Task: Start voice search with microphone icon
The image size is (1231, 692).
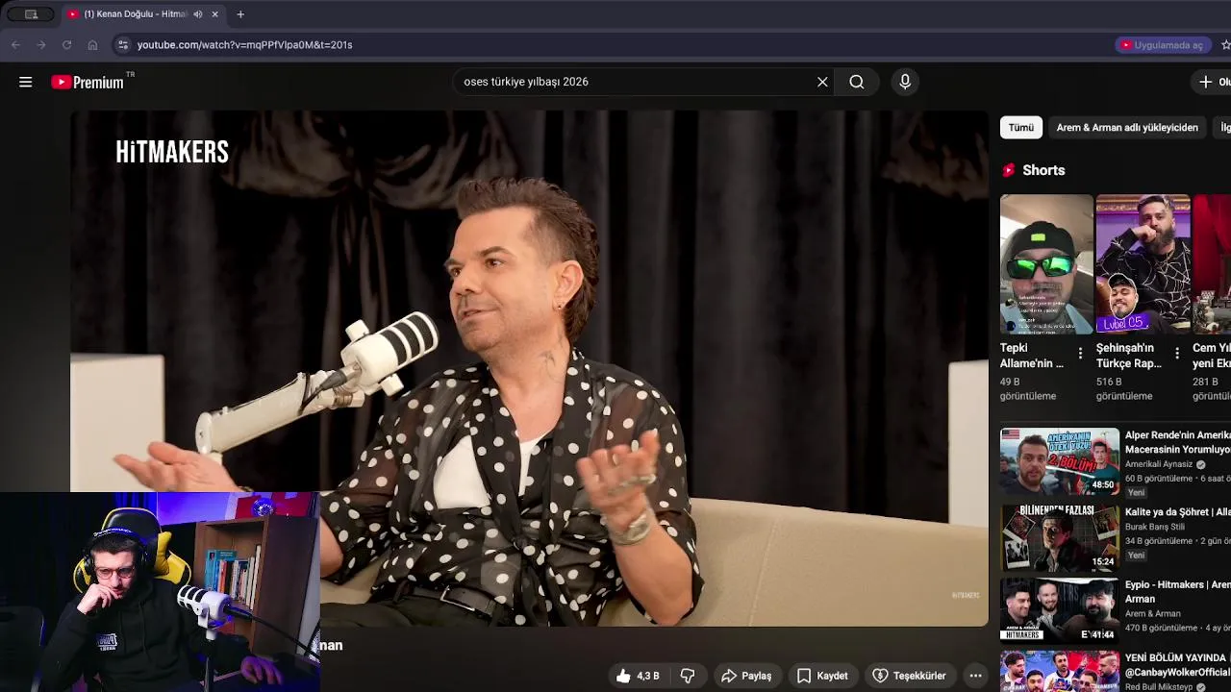Action: [905, 82]
